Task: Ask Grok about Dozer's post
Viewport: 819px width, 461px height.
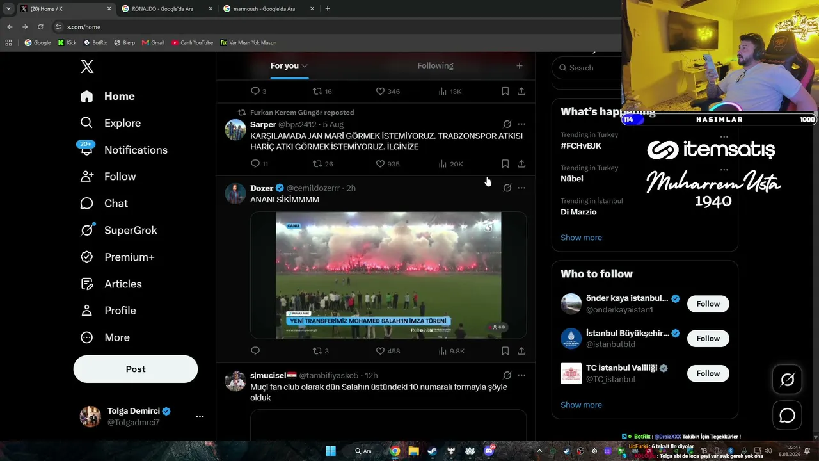Action: 507,188
